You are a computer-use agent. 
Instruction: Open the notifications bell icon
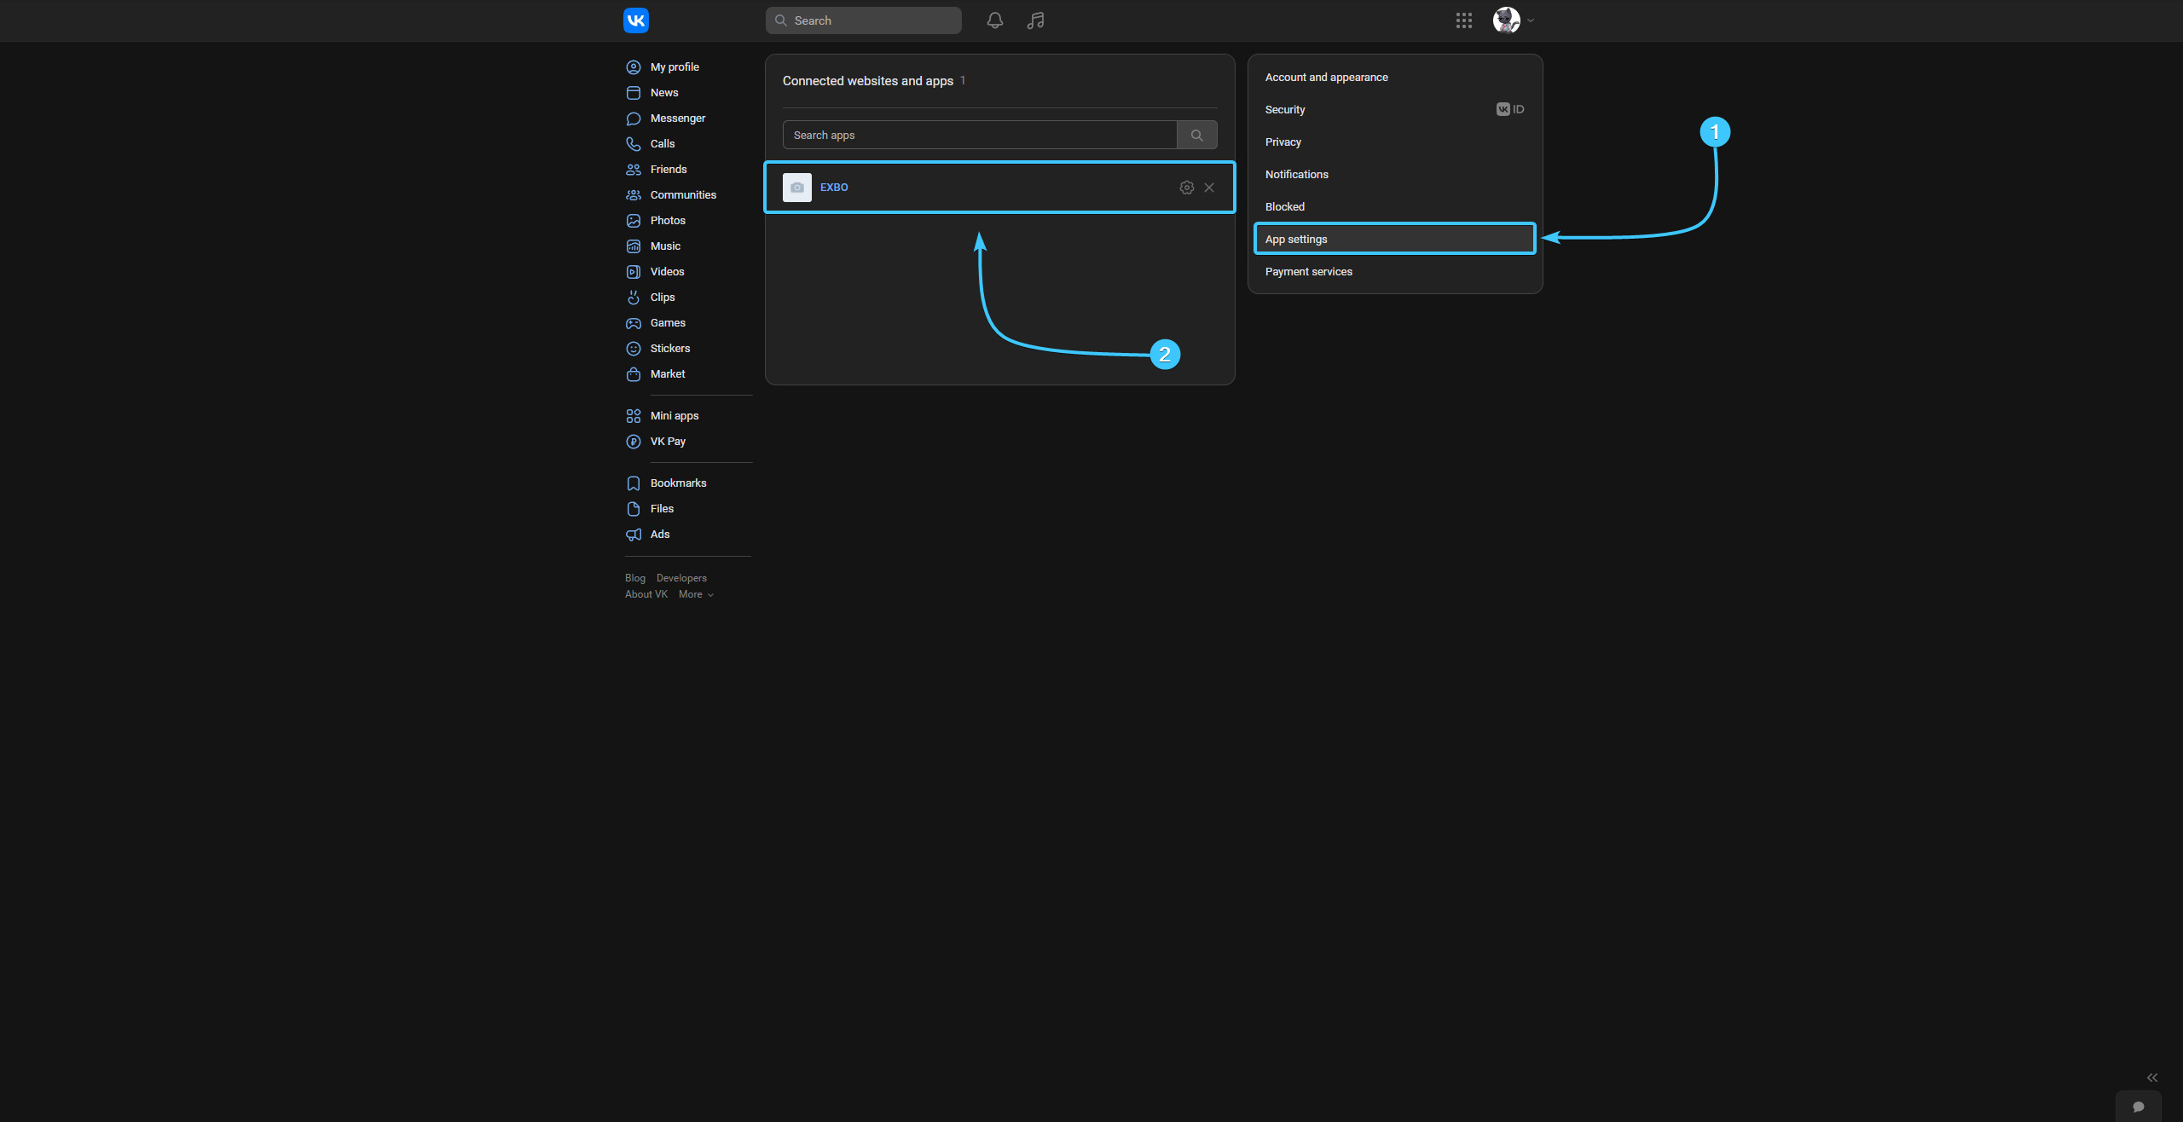[994, 20]
